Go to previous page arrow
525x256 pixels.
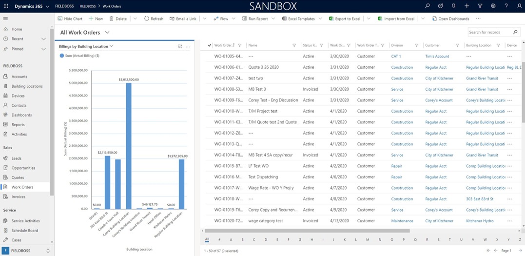(496, 251)
